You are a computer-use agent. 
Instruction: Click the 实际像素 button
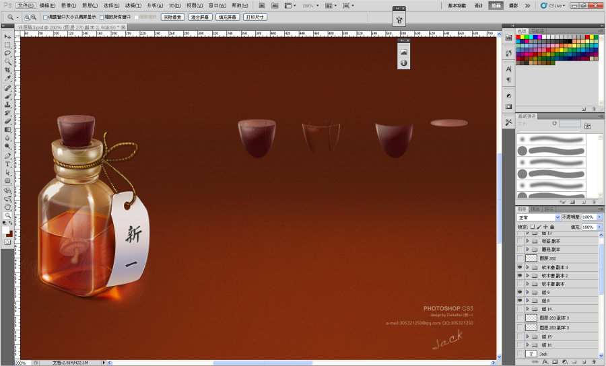tap(172, 17)
